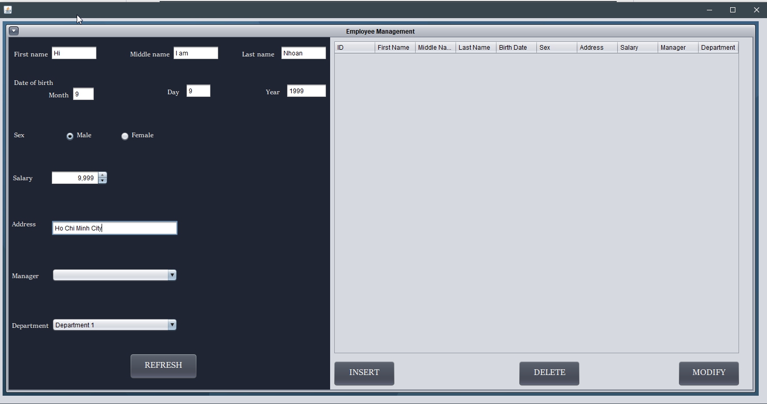Select Male radio button
The image size is (767, 404).
point(70,136)
